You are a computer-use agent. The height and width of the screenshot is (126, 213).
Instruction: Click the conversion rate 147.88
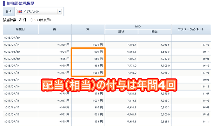coord(205,45)
